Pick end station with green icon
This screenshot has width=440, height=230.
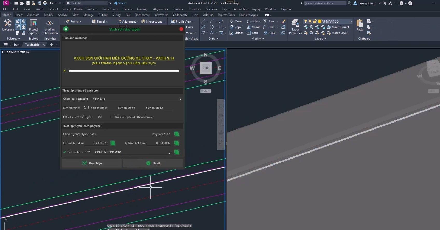tap(177, 143)
